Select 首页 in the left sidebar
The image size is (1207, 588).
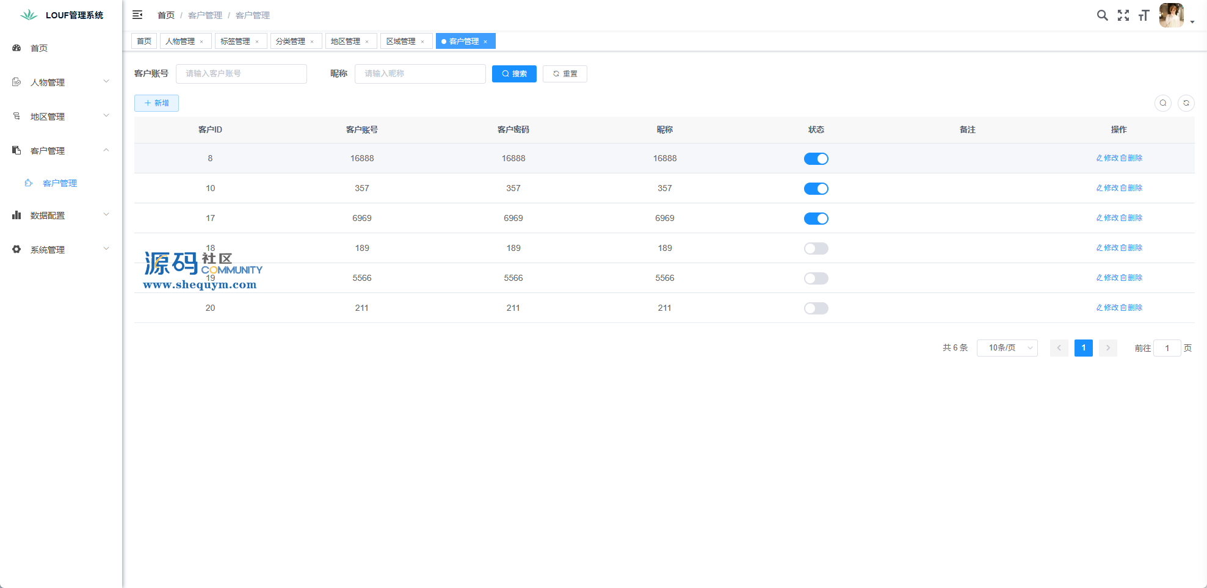(39, 48)
